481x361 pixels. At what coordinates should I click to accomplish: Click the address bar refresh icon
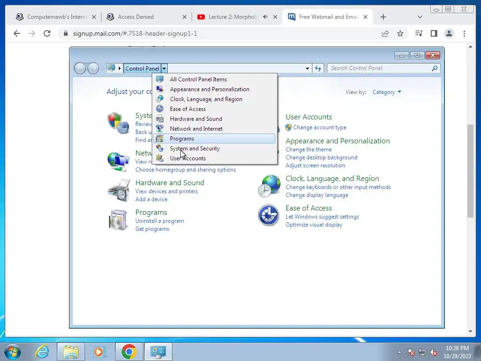pos(318,69)
